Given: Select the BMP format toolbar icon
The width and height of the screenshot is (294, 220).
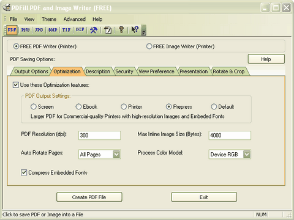Looking at the screenshot, I should pyautogui.click(x=53, y=30).
